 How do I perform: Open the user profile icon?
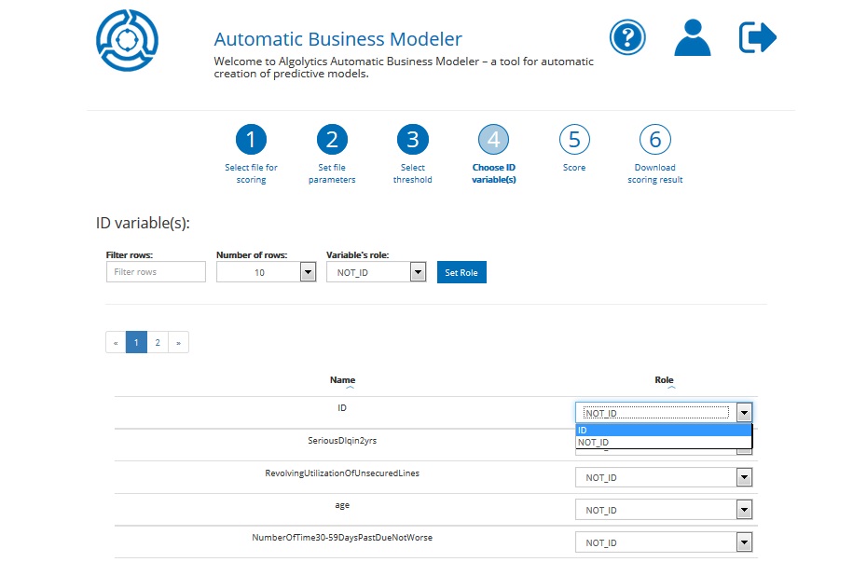(x=692, y=37)
